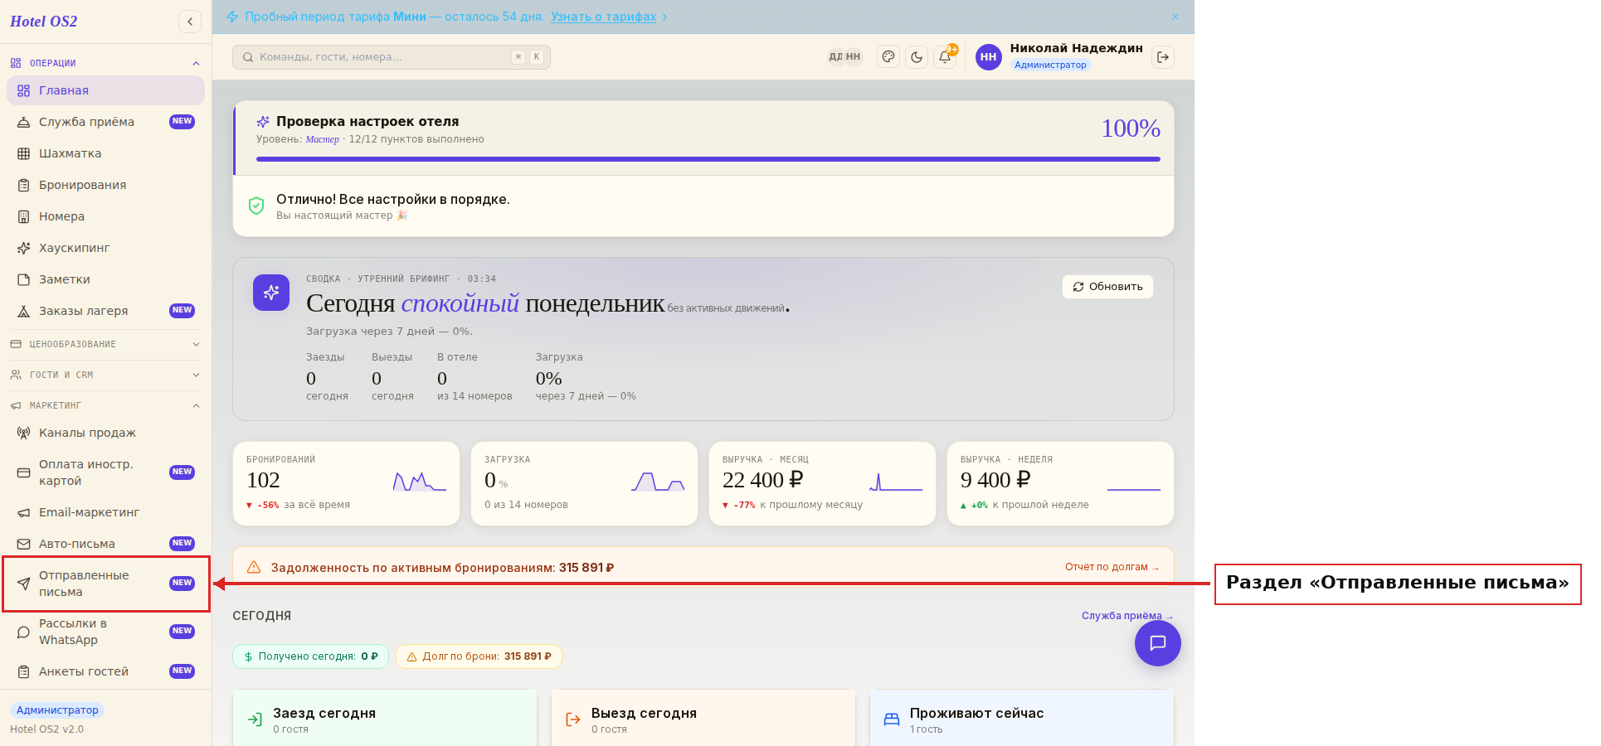
Task: Click the Администратор role badge under username
Action: [1050, 65]
